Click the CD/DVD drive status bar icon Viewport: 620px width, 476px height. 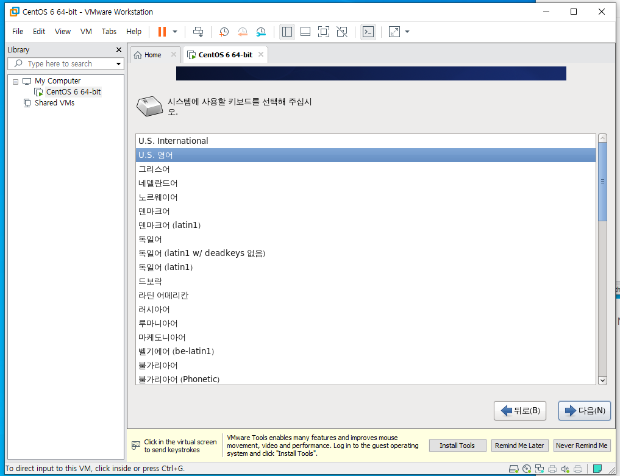coord(527,469)
